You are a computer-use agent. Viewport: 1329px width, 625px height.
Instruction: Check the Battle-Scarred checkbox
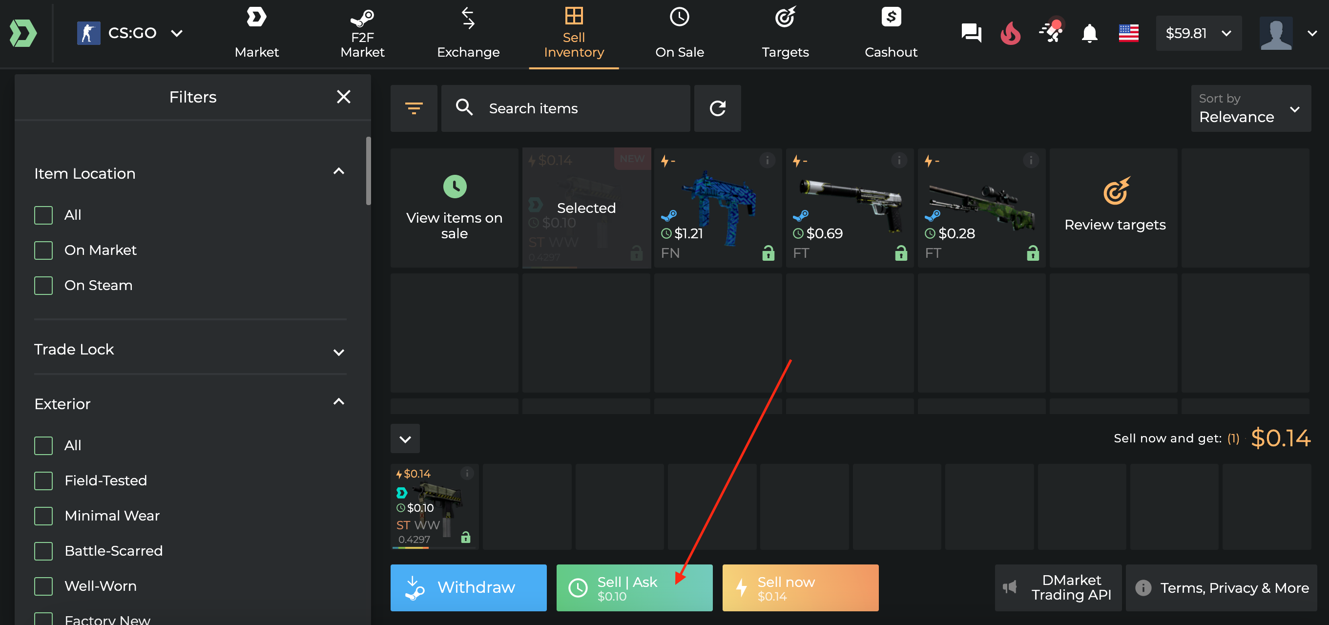point(43,551)
